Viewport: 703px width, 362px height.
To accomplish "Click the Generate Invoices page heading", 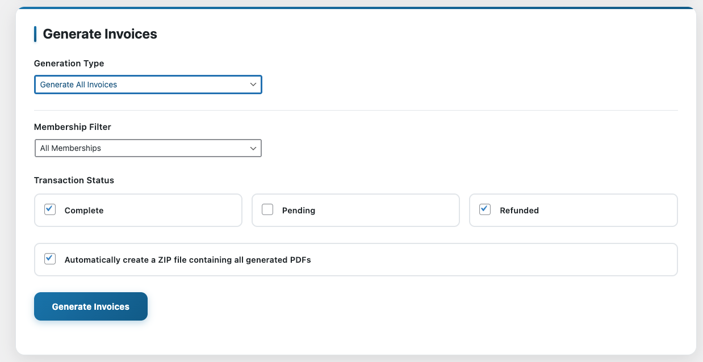I will [99, 33].
